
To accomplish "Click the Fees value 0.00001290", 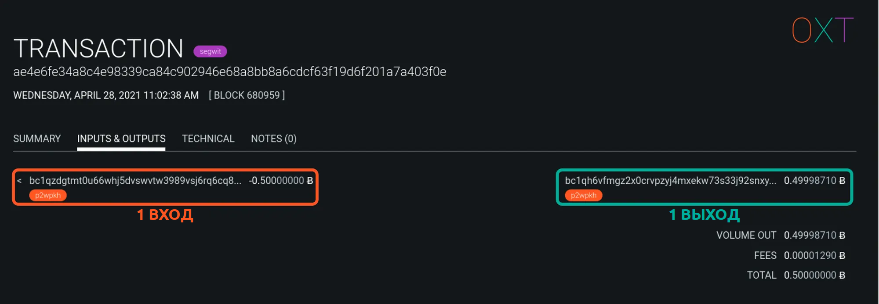I will [x=814, y=255].
